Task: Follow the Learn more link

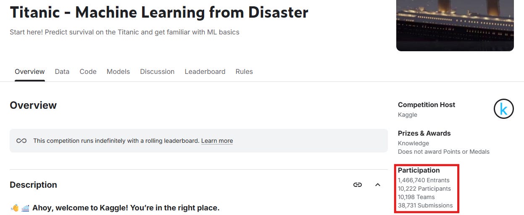Action: tap(217, 141)
